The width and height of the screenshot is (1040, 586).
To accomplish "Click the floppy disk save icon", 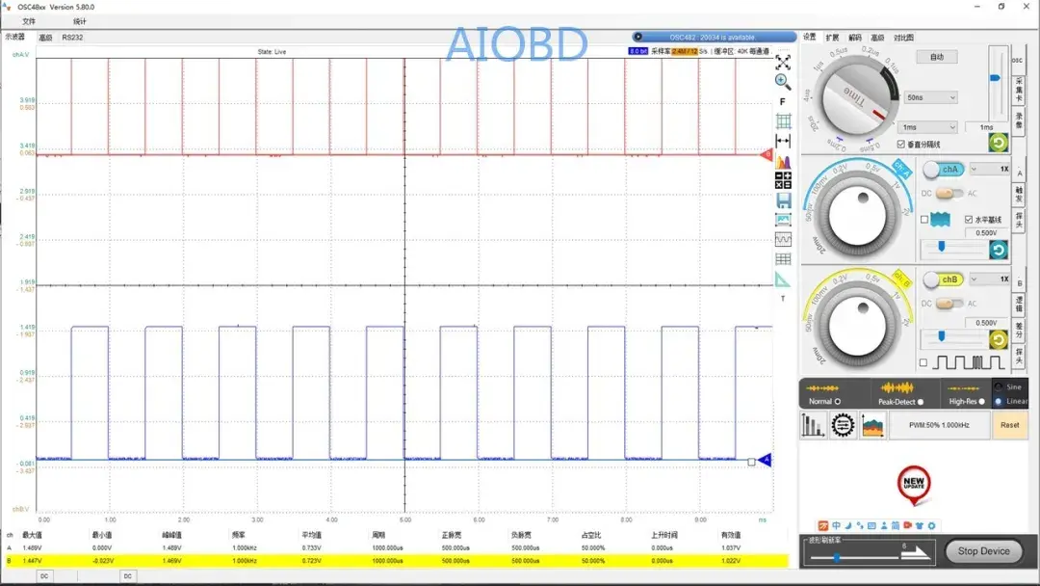I will tap(783, 200).
